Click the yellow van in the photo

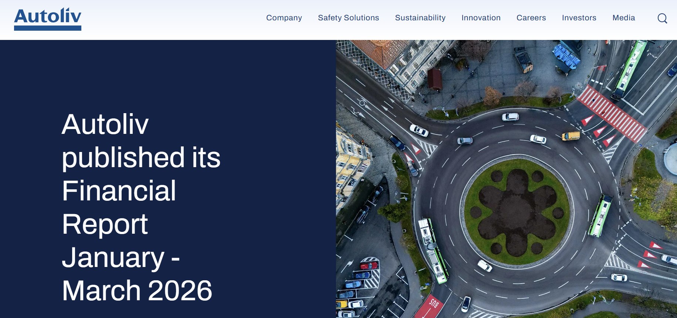coord(571,136)
